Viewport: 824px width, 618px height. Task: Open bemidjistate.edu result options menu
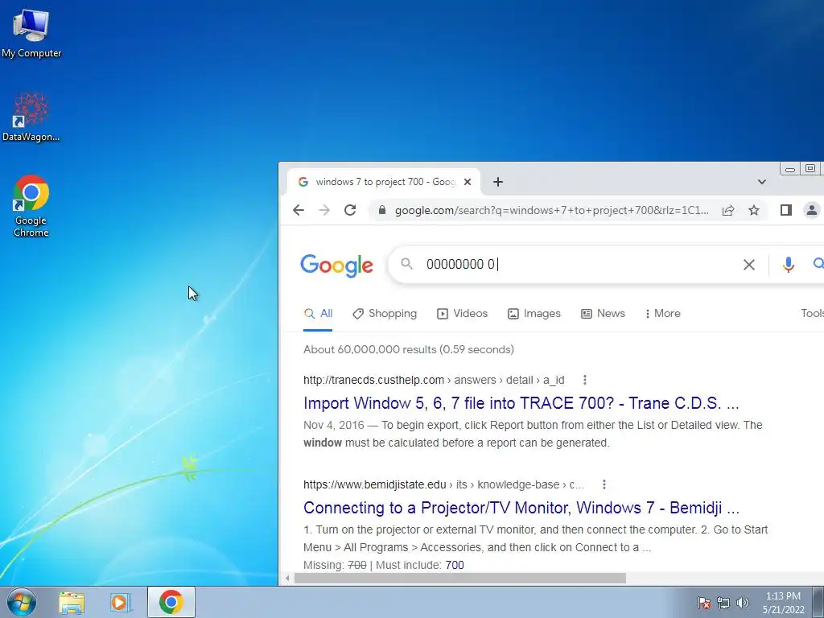[x=604, y=484]
